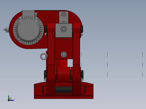The width and height of the screenshot is (146, 109).
Task: Select the motor terminal box on top
Action: pyautogui.click(x=28, y=15)
